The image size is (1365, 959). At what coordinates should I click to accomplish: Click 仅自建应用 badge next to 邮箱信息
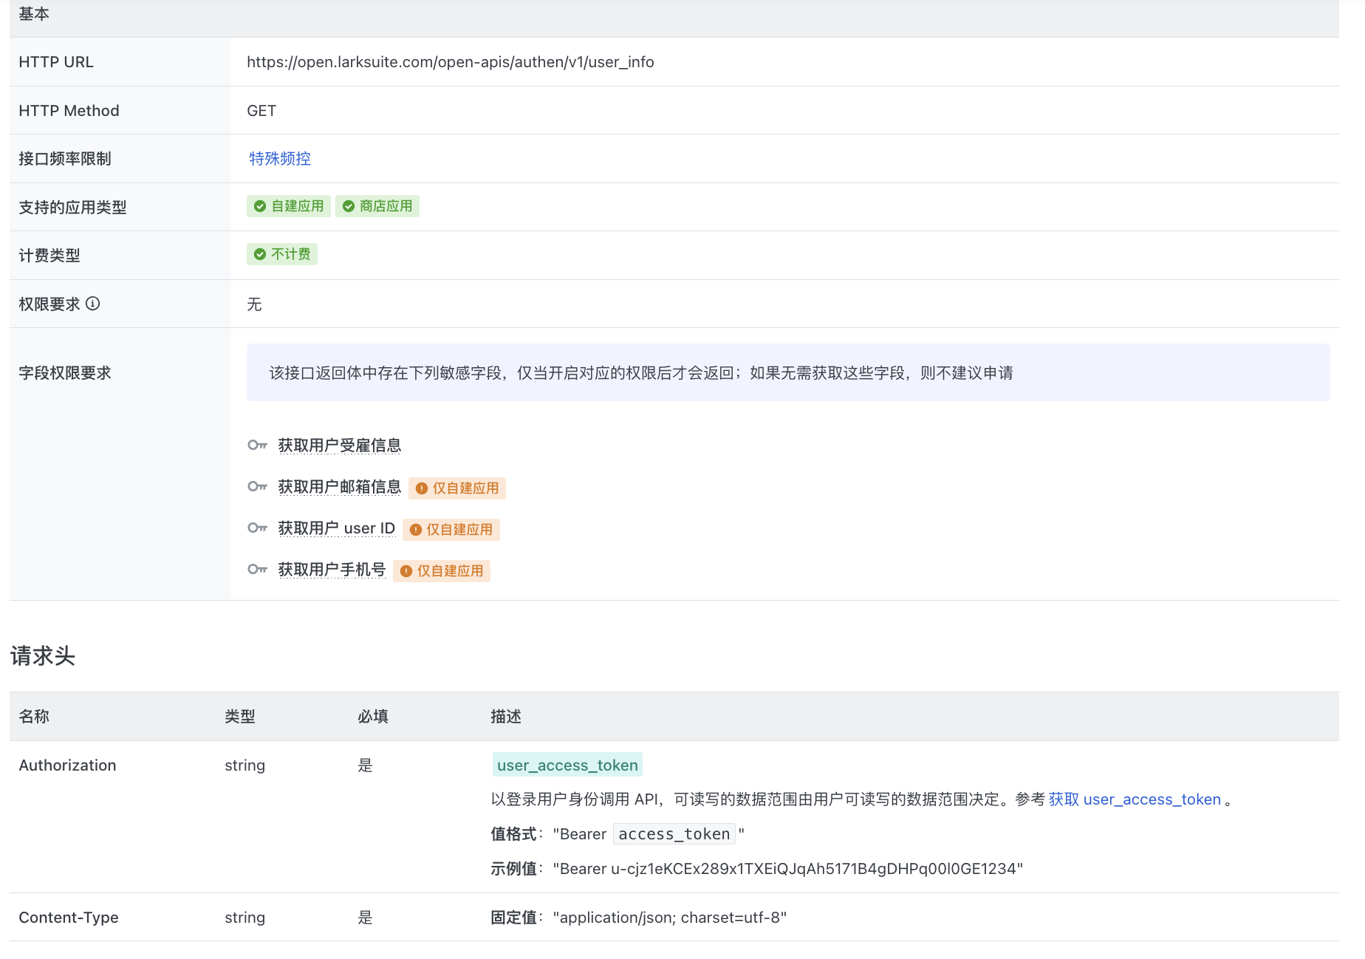click(x=457, y=488)
